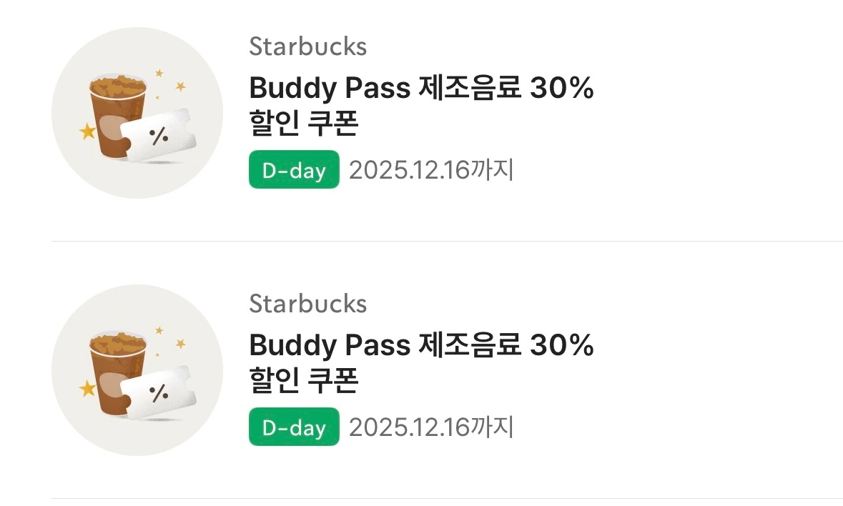The width and height of the screenshot is (843, 506).
Task: Open the second Buddy Pass 제조음료 30% title
Action: click(x=422, y=345)
